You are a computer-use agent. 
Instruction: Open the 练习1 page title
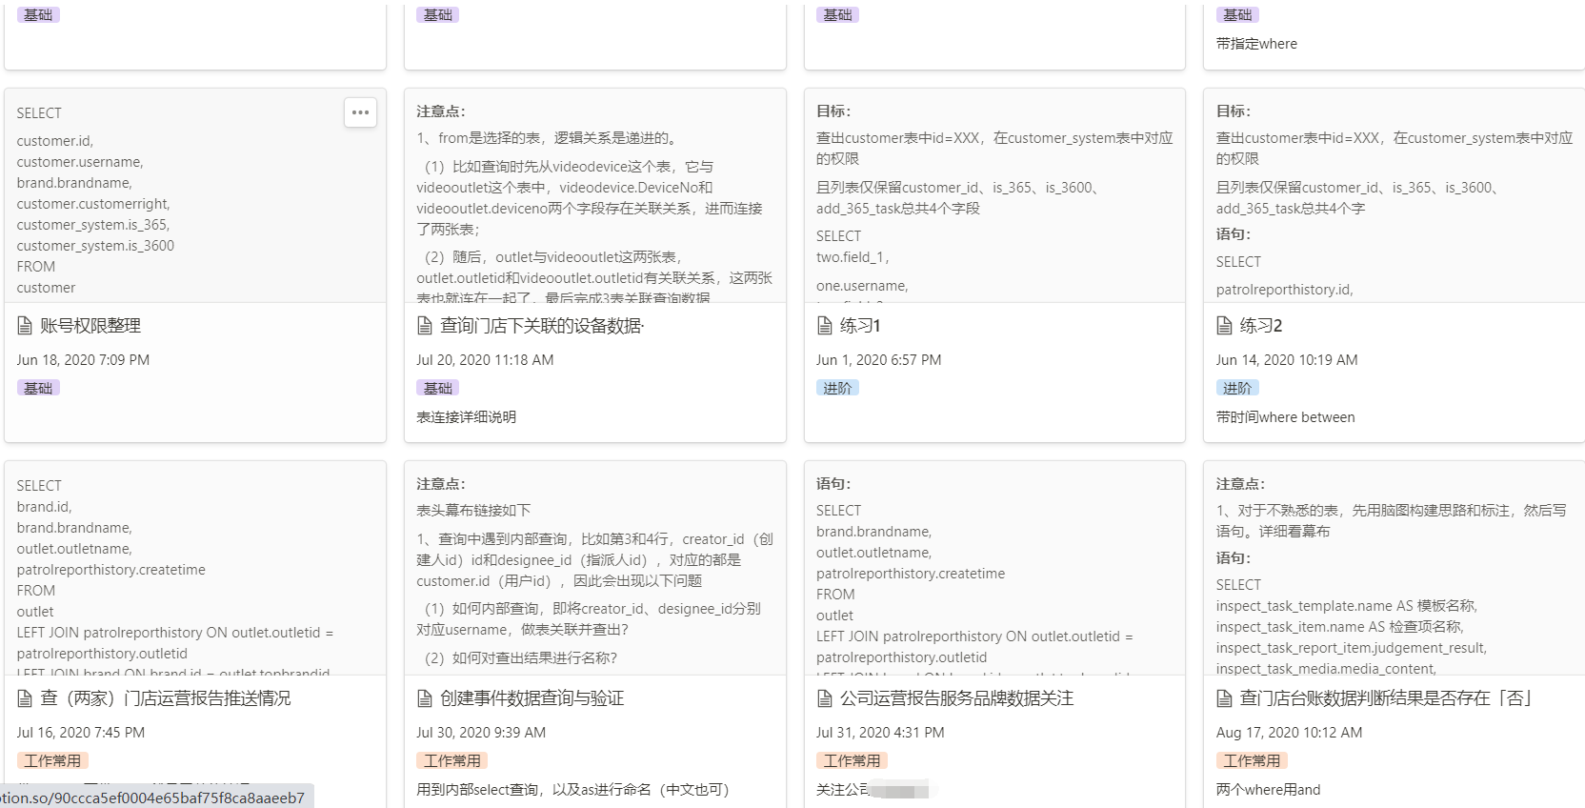click(x=860, y=326)
